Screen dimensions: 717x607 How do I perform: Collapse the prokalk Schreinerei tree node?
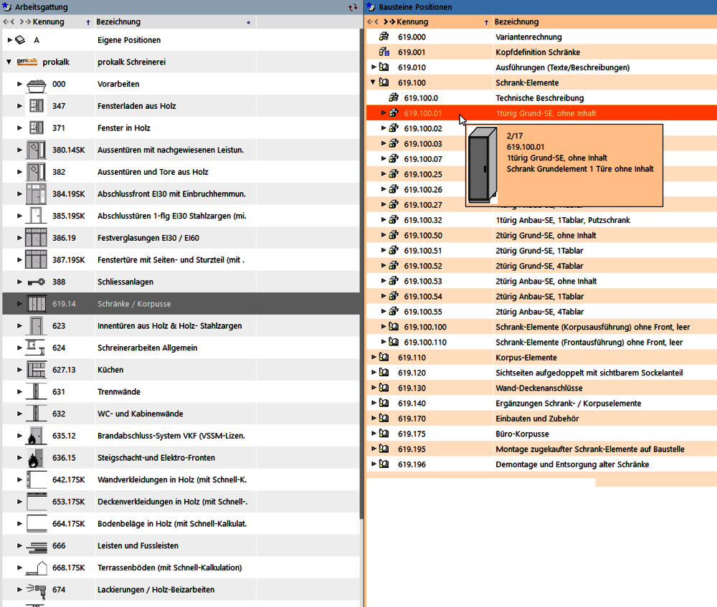9,62
